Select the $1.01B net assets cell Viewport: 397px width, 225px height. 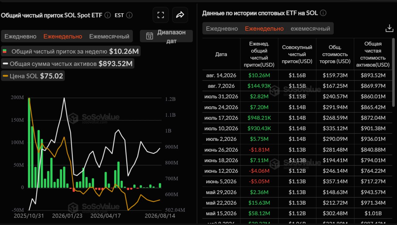click(x=373, y=213)
